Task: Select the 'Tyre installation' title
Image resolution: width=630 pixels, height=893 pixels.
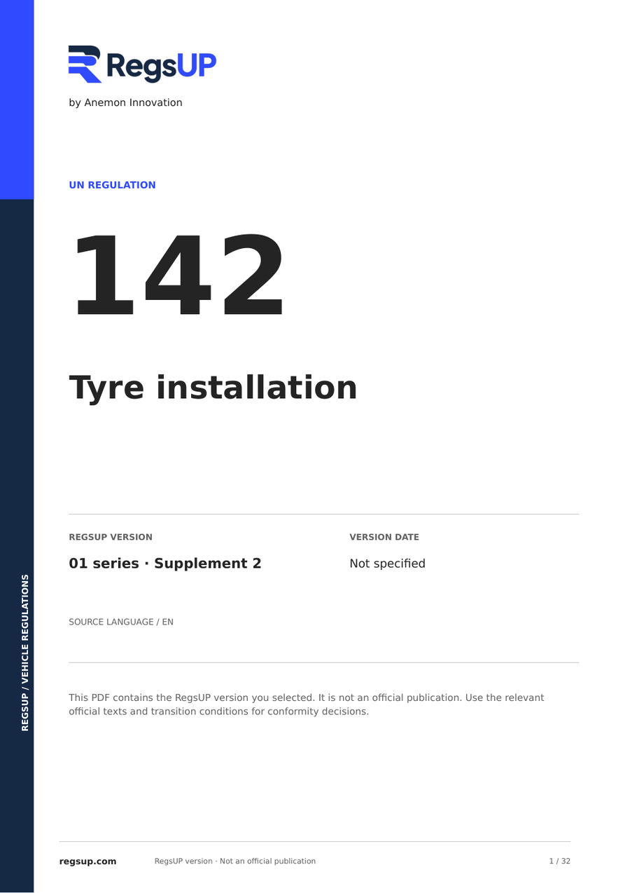Action: (213, 388)
